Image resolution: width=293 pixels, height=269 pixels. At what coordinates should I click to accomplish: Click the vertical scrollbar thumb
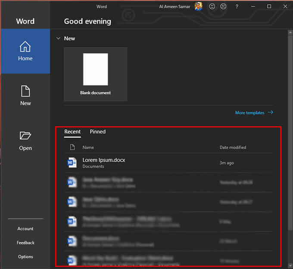[x=290, y=132]
